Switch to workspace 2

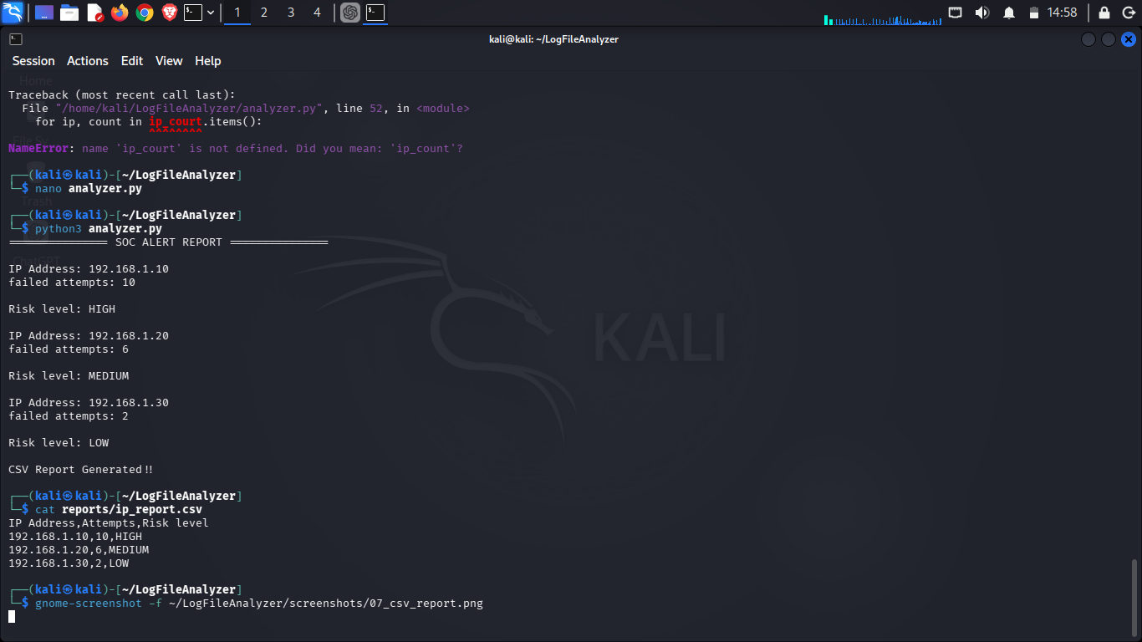(x=264, y=13)
